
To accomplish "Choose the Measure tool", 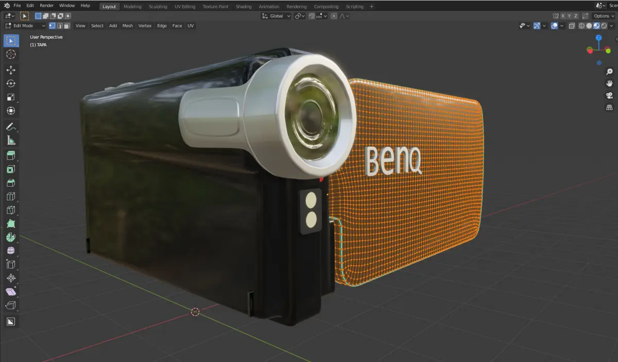I will 11,140.
